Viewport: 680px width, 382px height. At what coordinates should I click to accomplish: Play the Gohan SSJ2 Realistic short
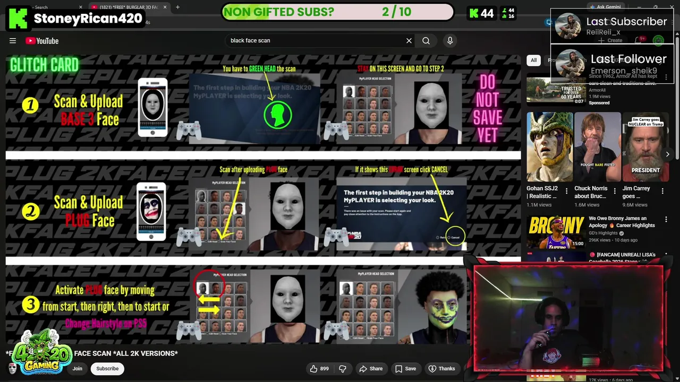(x=549, y=146)
